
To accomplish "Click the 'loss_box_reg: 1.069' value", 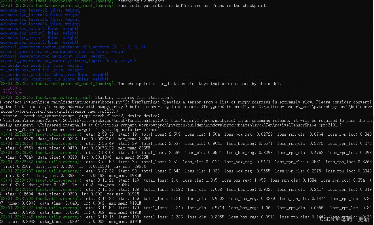I will point(251,208).
